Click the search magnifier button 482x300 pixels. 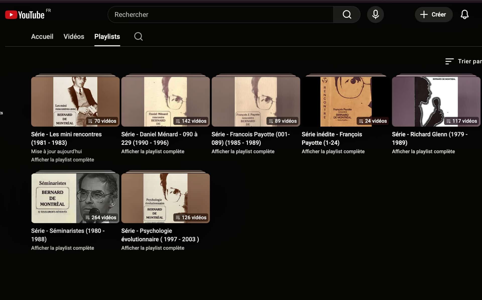[x=347, y=15]
